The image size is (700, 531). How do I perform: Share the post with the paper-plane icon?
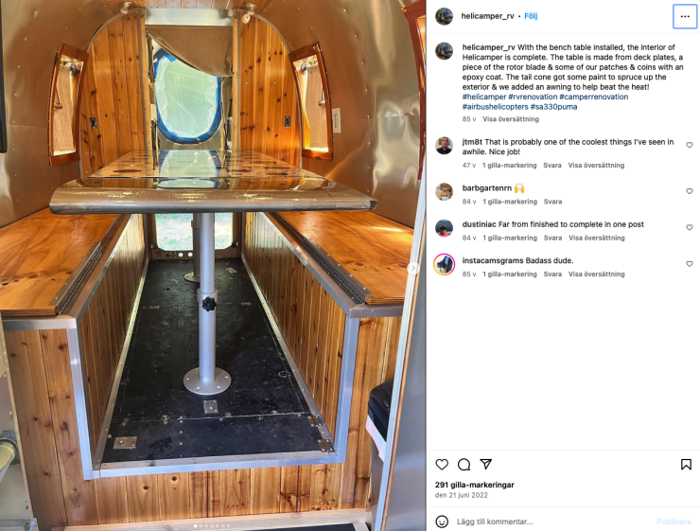tap(485, 464)
